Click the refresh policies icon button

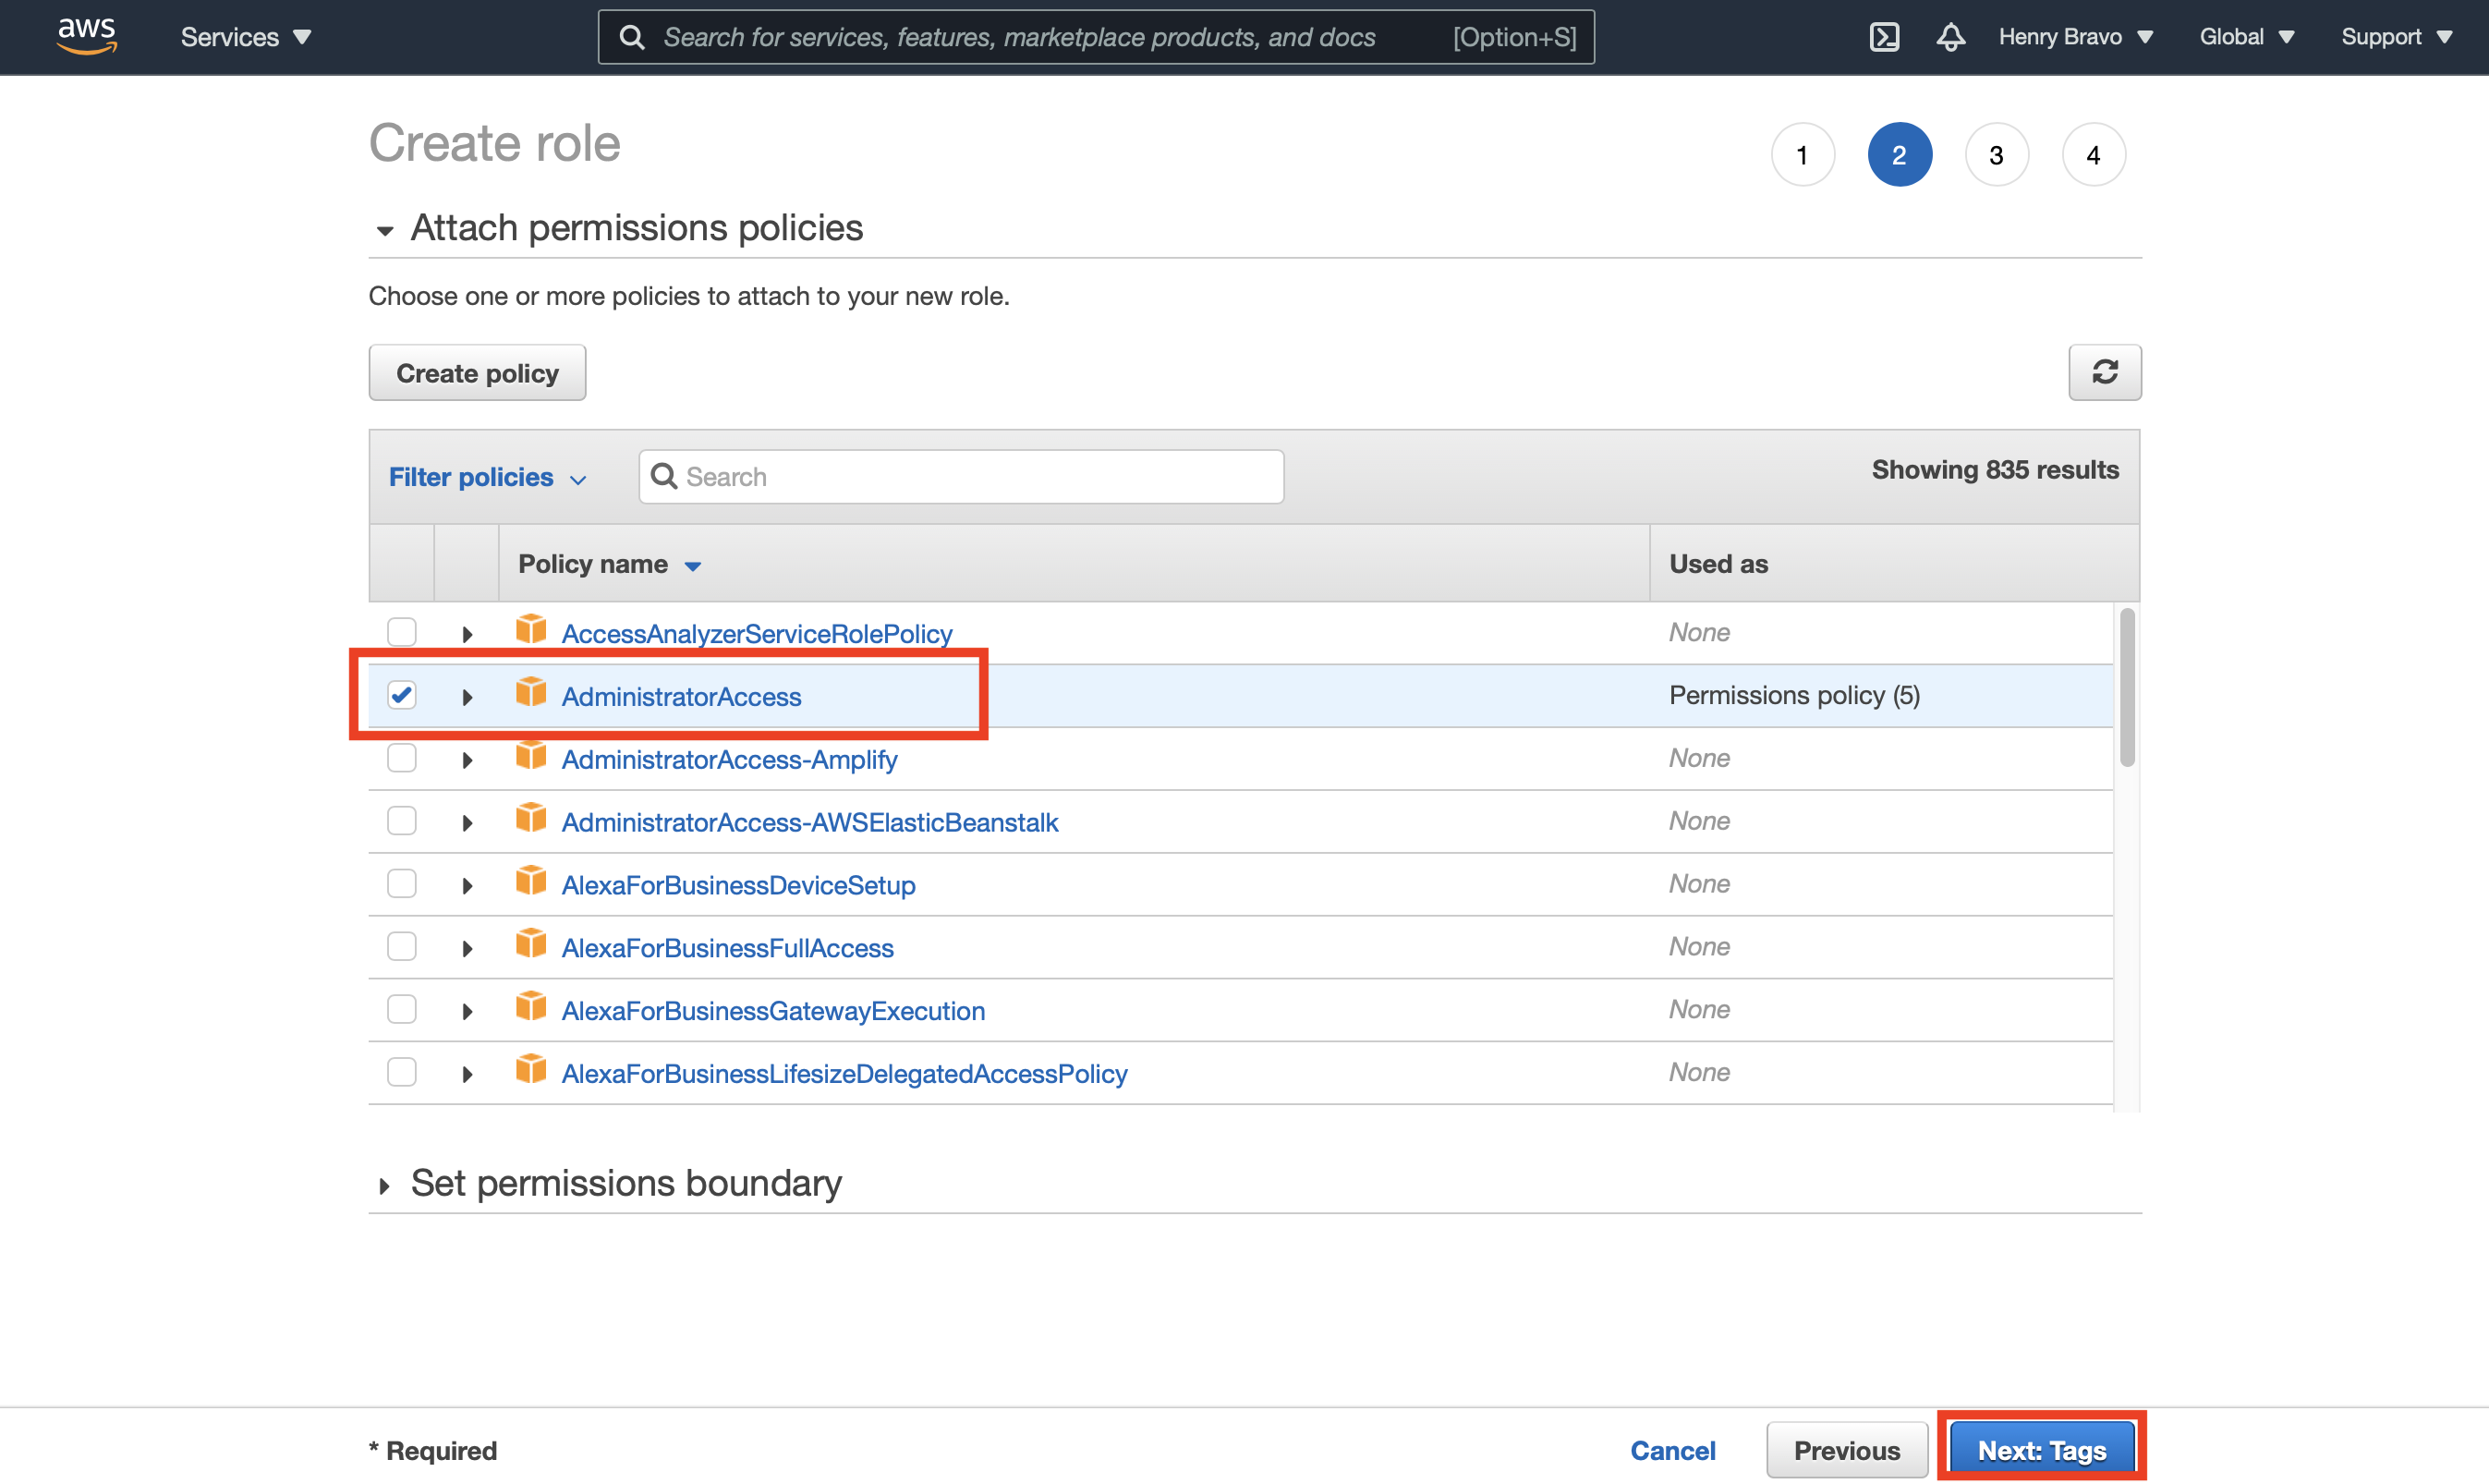2104,372
